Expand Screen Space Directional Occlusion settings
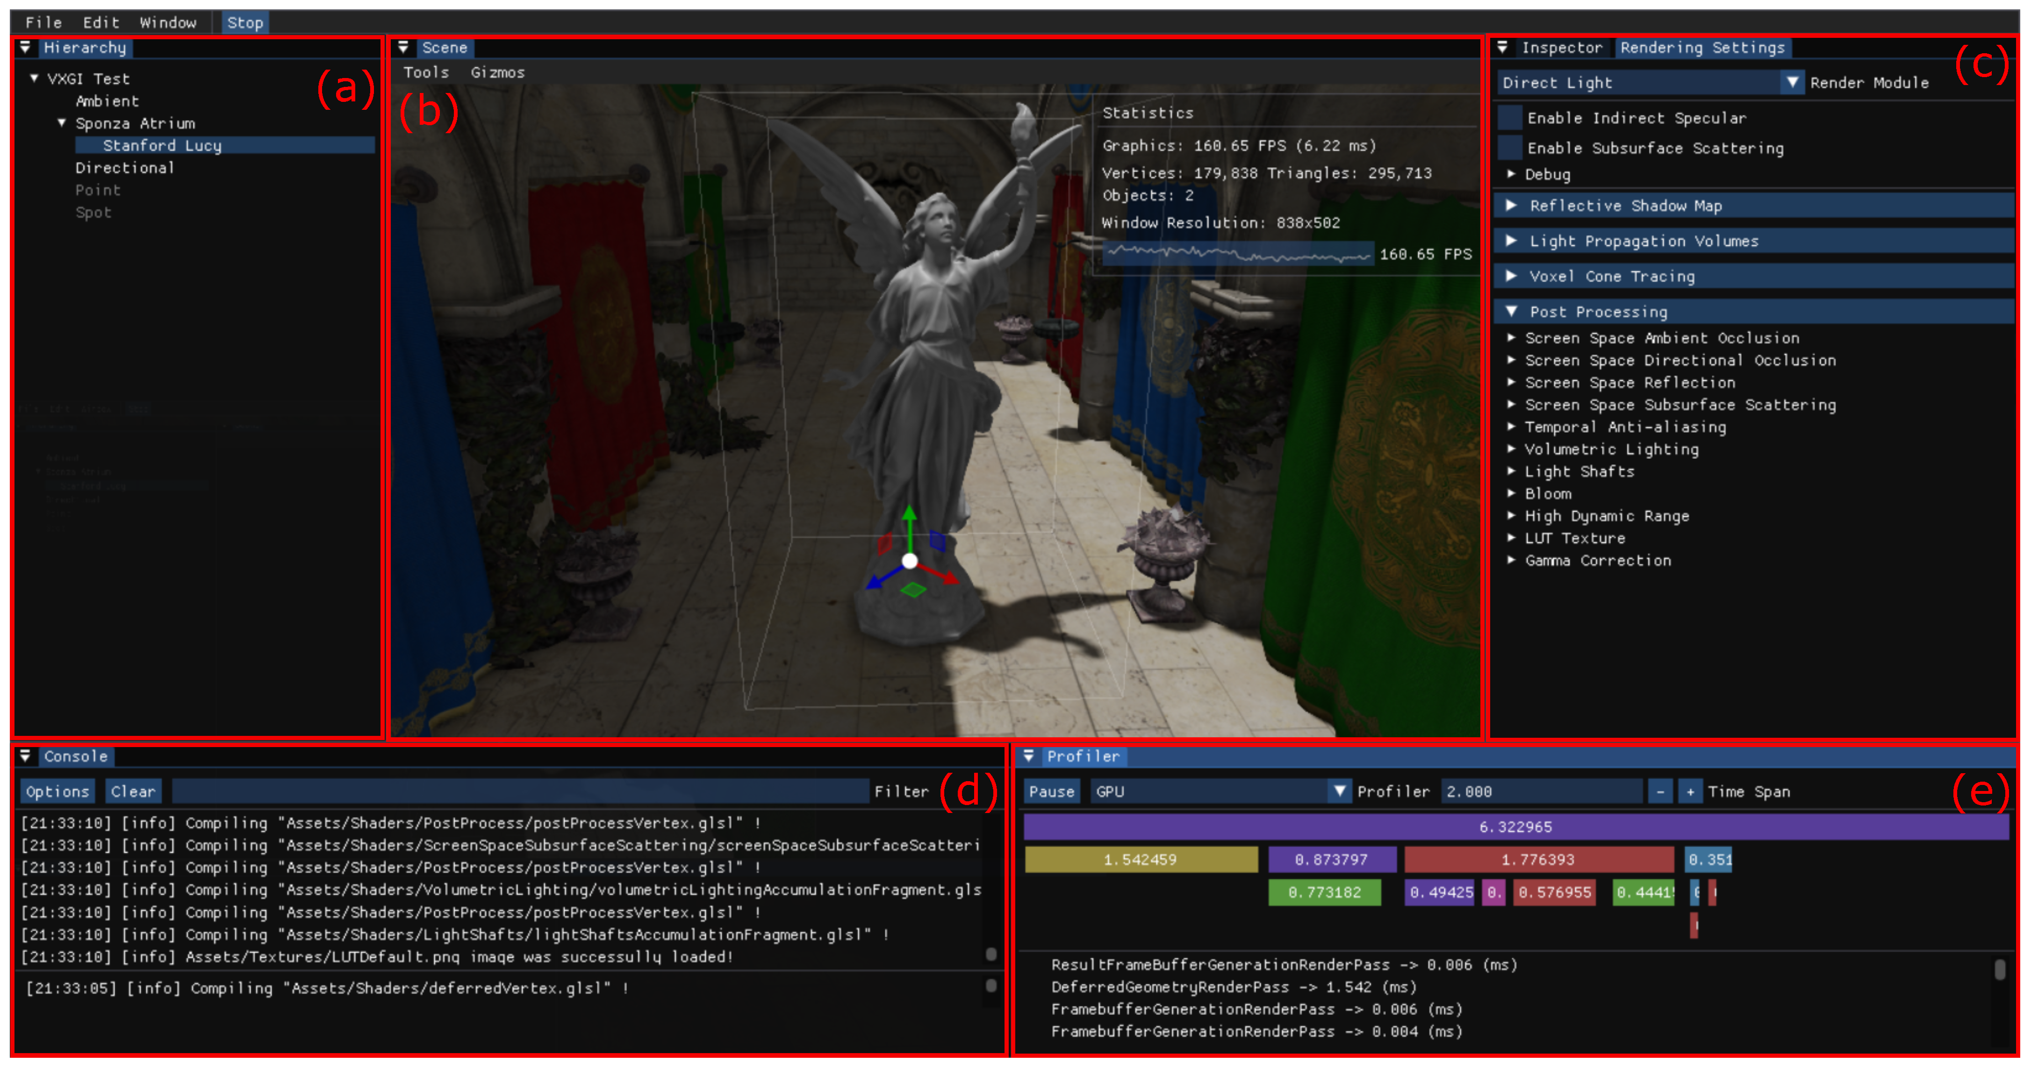The height and width of the screenshot is (1069, 2031). click(1511, 359)
